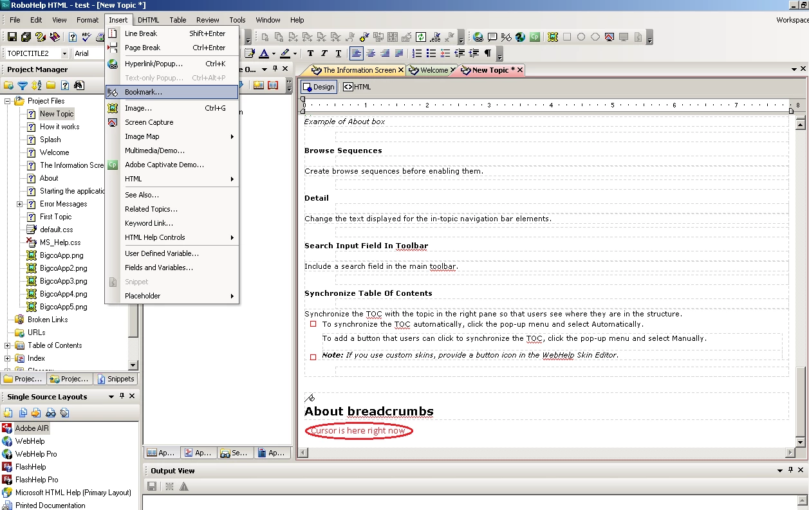
Task: Click the center align icon
Action: tap(371, 53)
